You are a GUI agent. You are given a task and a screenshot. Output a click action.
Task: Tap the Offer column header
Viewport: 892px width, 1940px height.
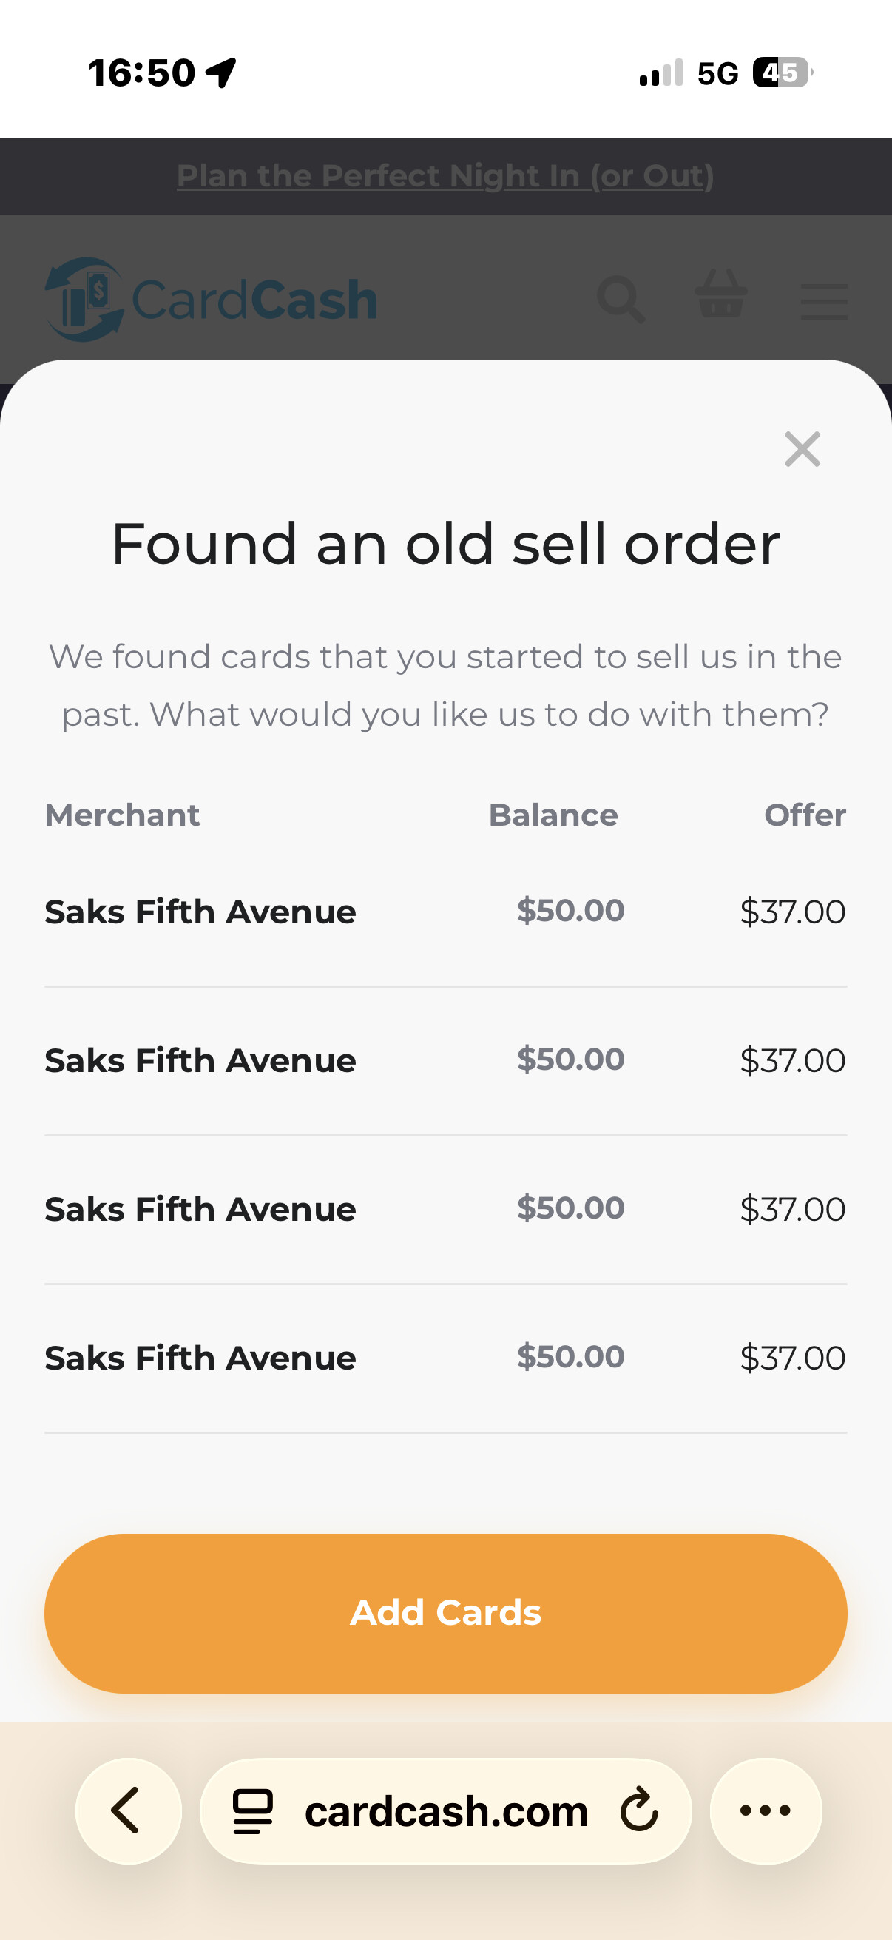pyautogui.click(x=805, y=815)
